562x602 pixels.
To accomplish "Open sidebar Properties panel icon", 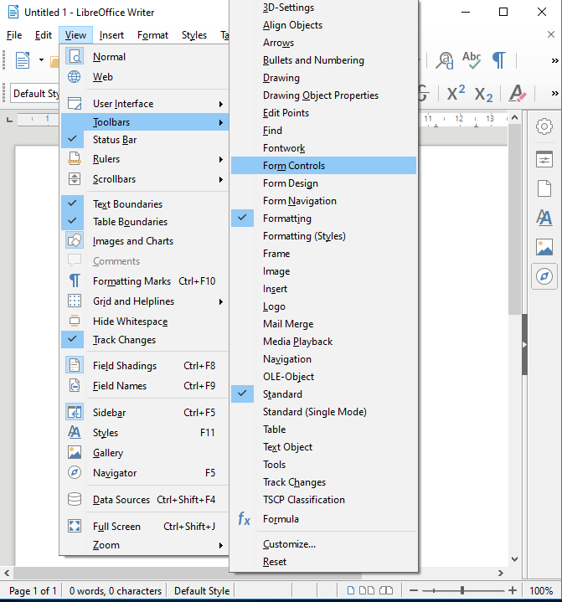I will point(544,159).
